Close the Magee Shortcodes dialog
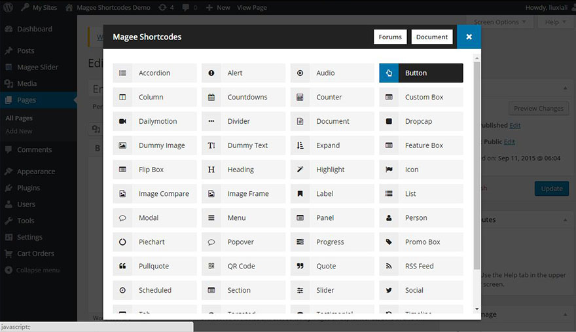This screenshot has height=332, width=576. pyautogui.click(x=469, y=37)
